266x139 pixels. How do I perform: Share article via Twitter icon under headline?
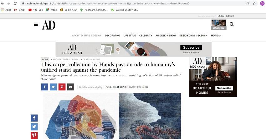[53, 87]
